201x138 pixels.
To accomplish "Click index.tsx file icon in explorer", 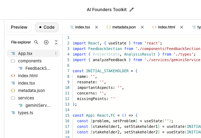I will point(13,83).
